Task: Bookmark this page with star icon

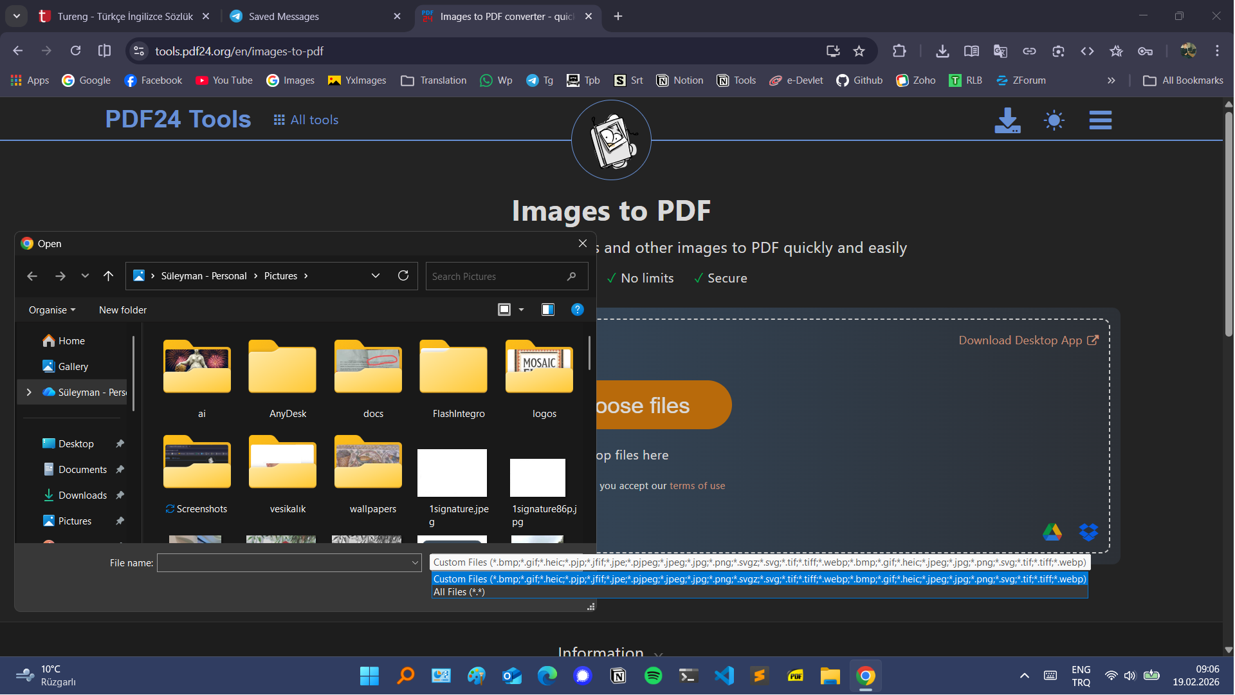Action: click(859, 51)
